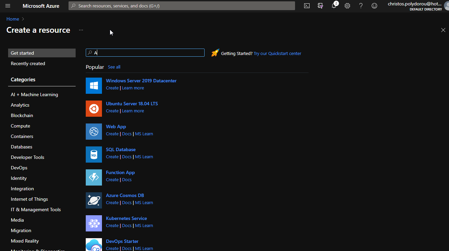This screenshot has height=251, width=449.
Task: Click the SQL Database icon
Action: point(94,155)
